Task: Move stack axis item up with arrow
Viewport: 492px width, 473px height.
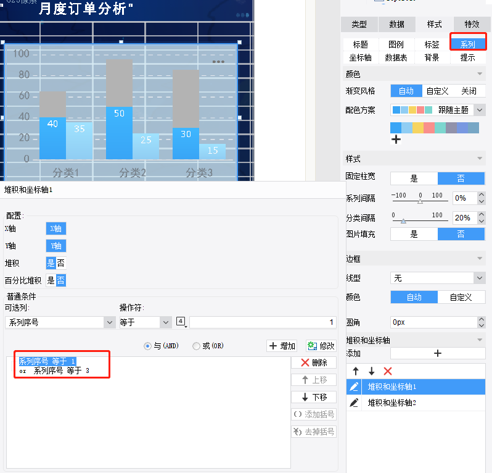Action: point(356,371)
